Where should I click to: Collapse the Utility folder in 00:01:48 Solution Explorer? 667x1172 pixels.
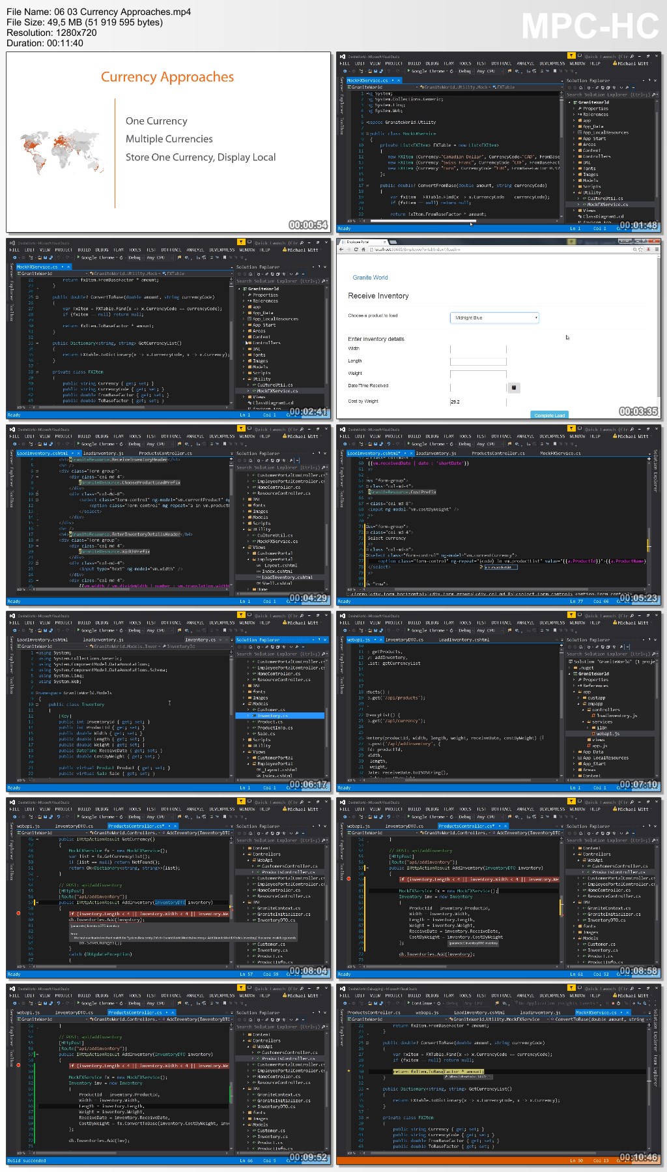(574, 193)
